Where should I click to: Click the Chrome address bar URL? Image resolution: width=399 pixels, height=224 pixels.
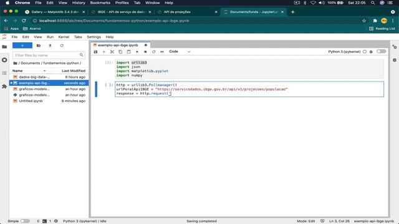coord(114,21)
